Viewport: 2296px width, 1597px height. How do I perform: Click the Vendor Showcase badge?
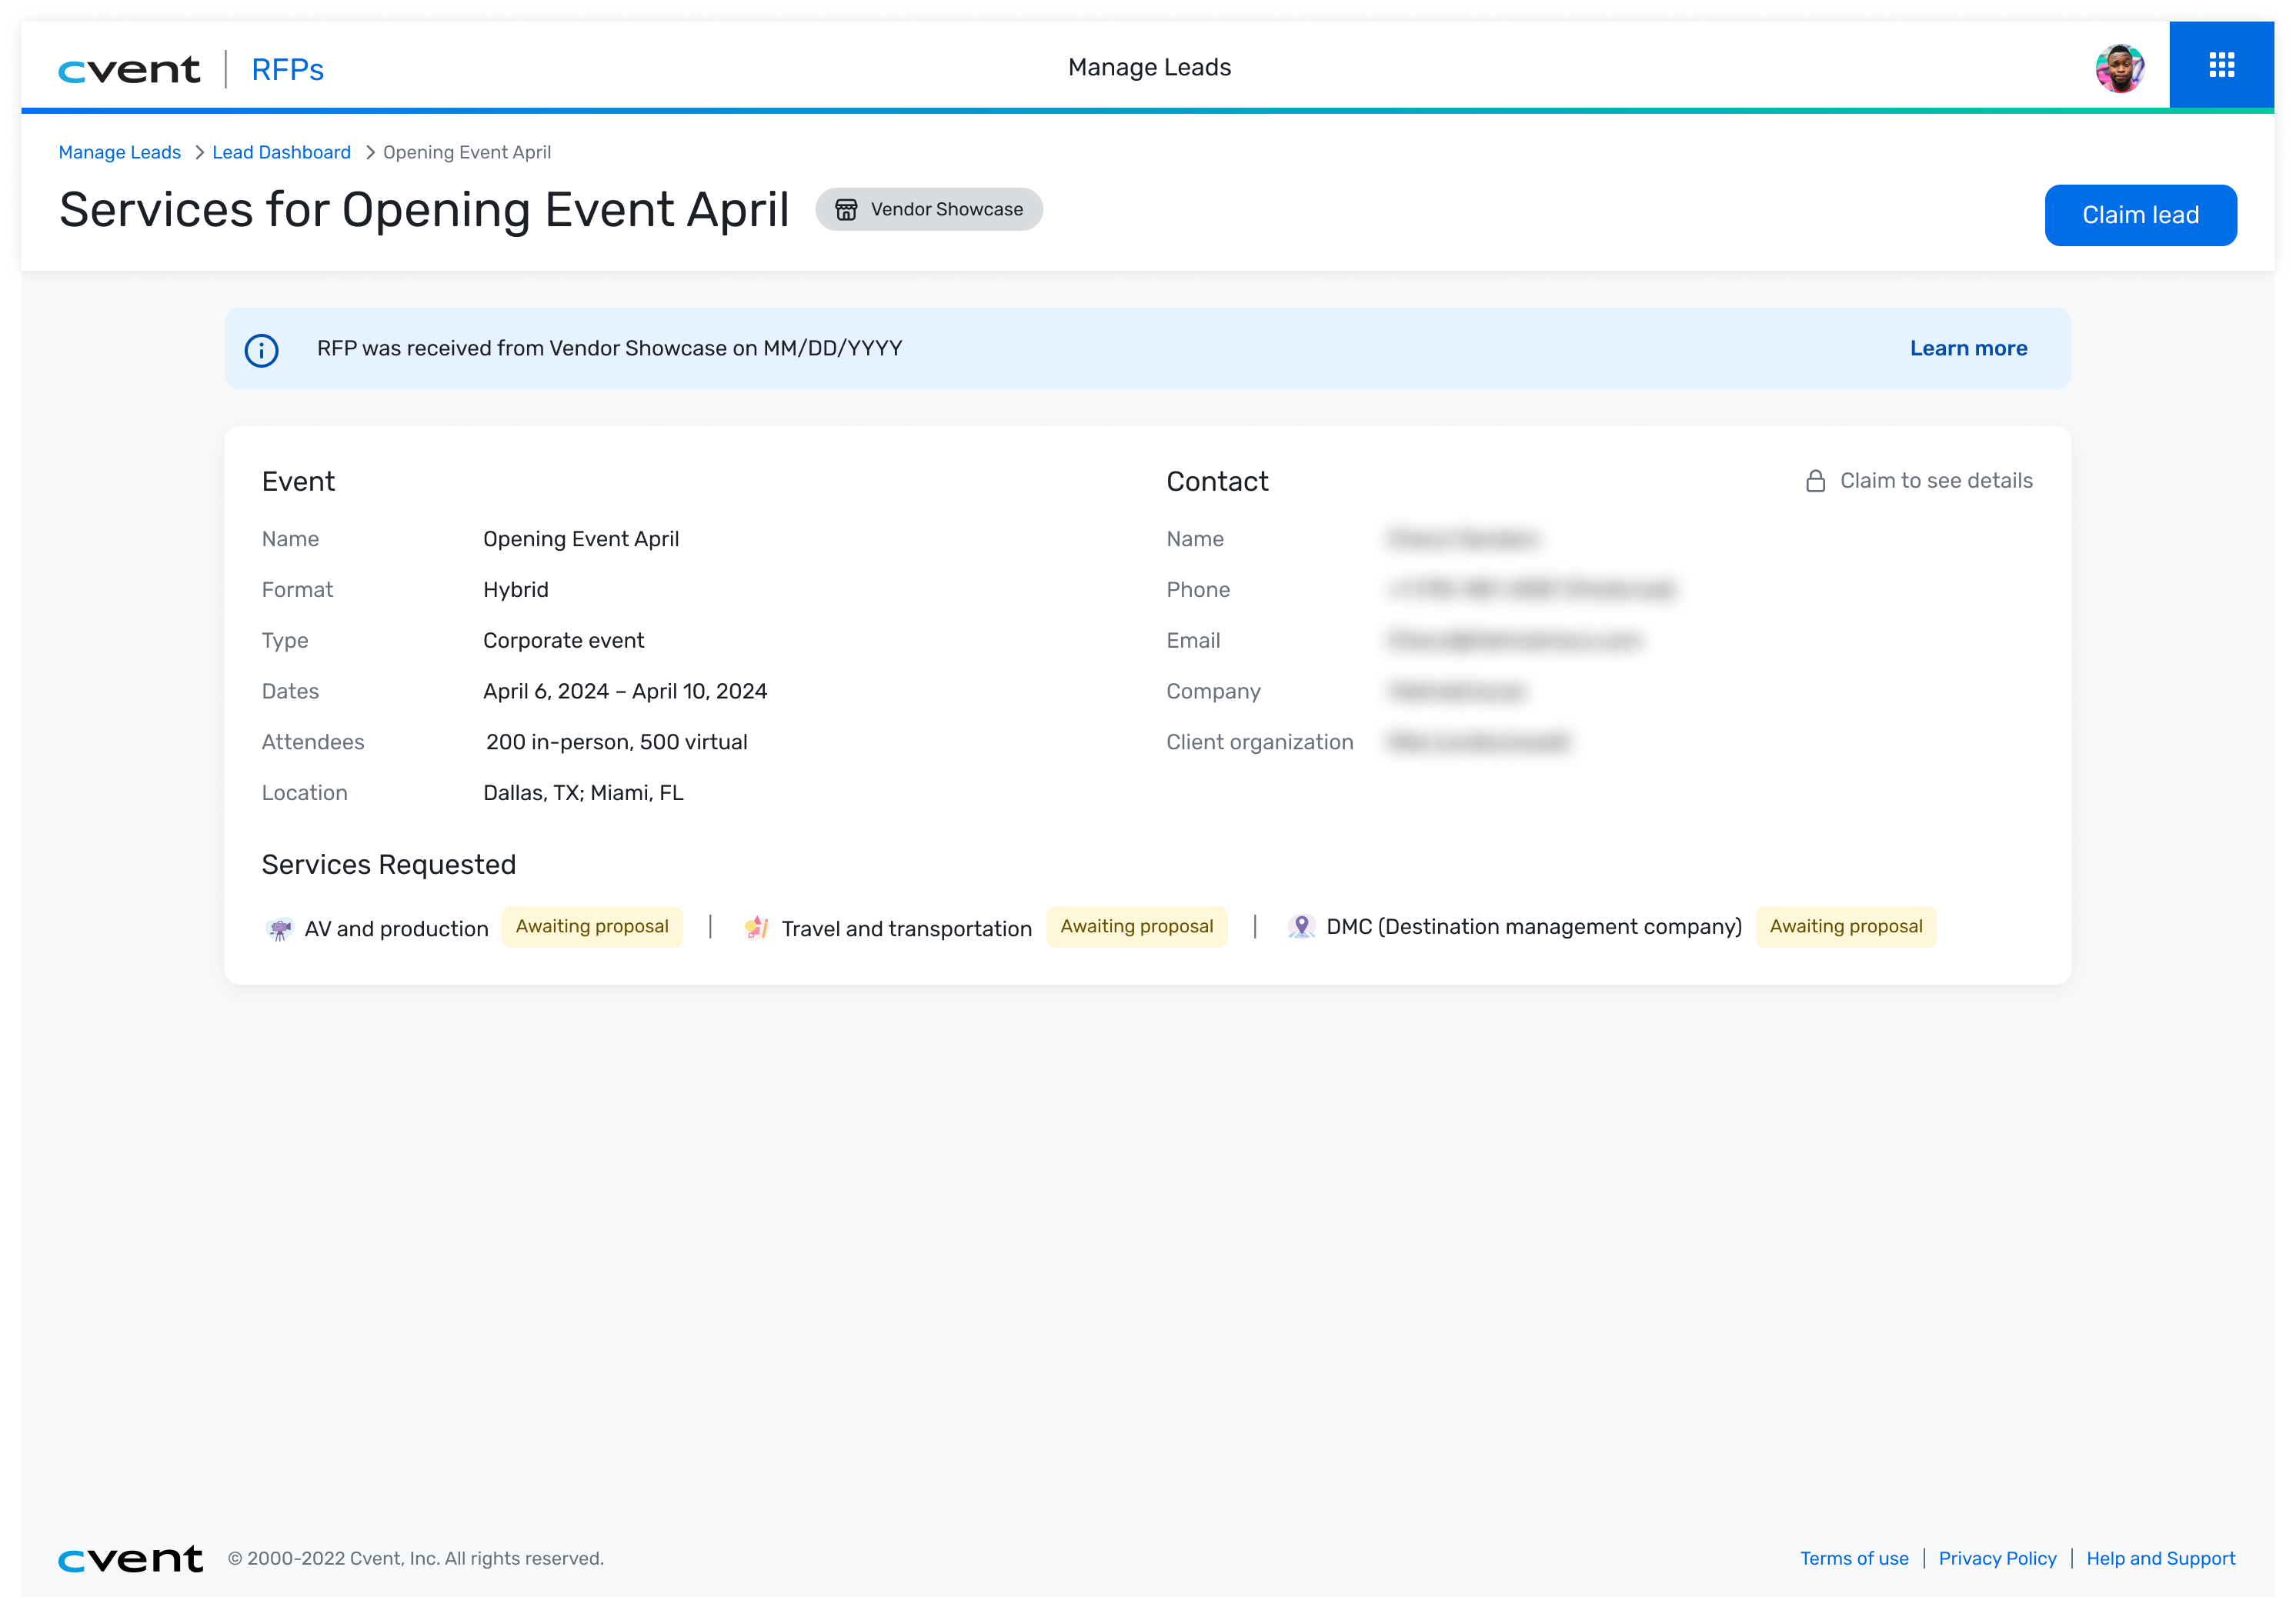pyautogui.click(x=929, y=209)
